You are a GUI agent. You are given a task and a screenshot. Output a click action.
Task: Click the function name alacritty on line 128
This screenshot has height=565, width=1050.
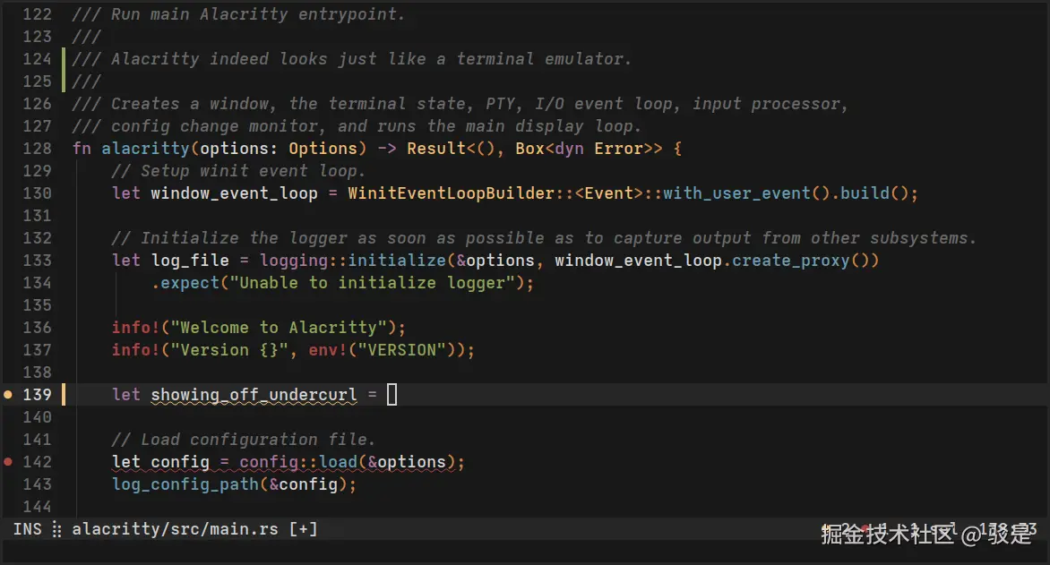click(145, 149)
